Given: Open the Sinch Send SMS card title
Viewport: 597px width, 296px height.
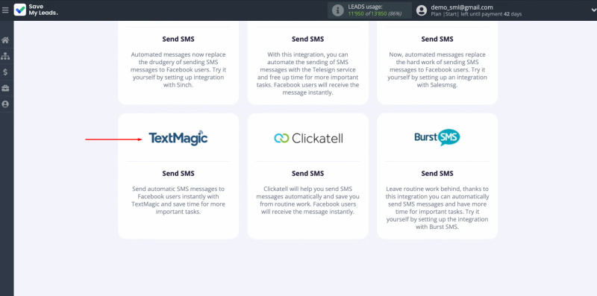Looking at the screenshot, I should point(178,40).
